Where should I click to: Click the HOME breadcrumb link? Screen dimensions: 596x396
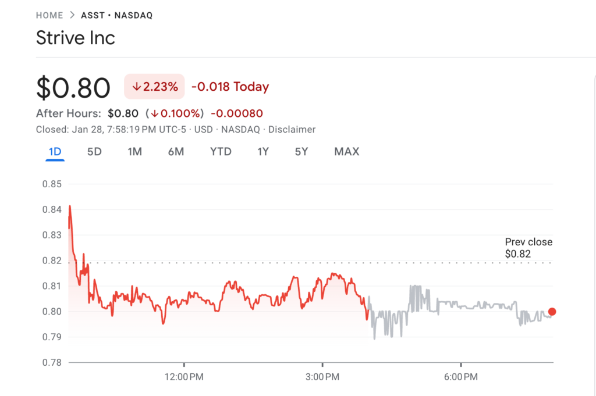[x=49, y=16]
